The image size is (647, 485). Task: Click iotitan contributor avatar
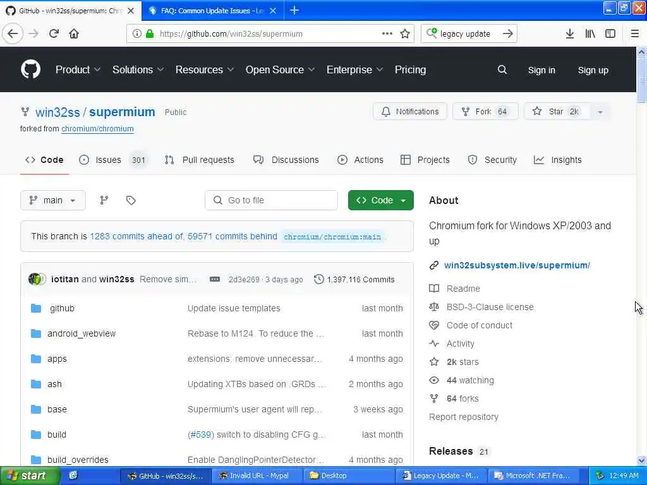[33, 279]
